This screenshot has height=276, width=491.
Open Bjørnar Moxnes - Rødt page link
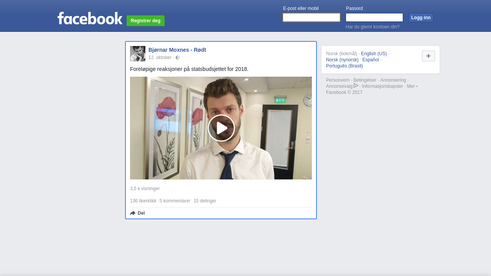[177, 50]
